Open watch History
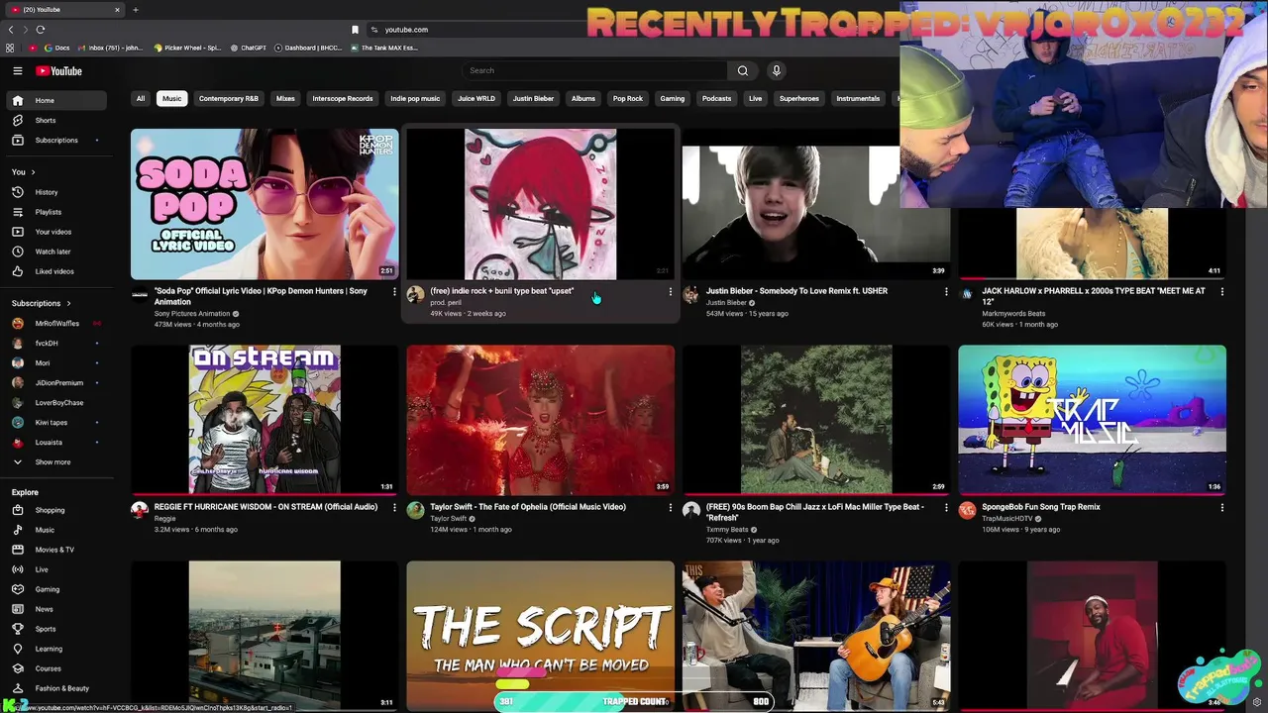This screenshot has height=713, width=1268. point(55,192)
